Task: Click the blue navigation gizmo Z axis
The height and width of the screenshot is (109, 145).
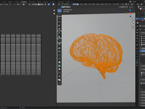Action: click(130, 10)
